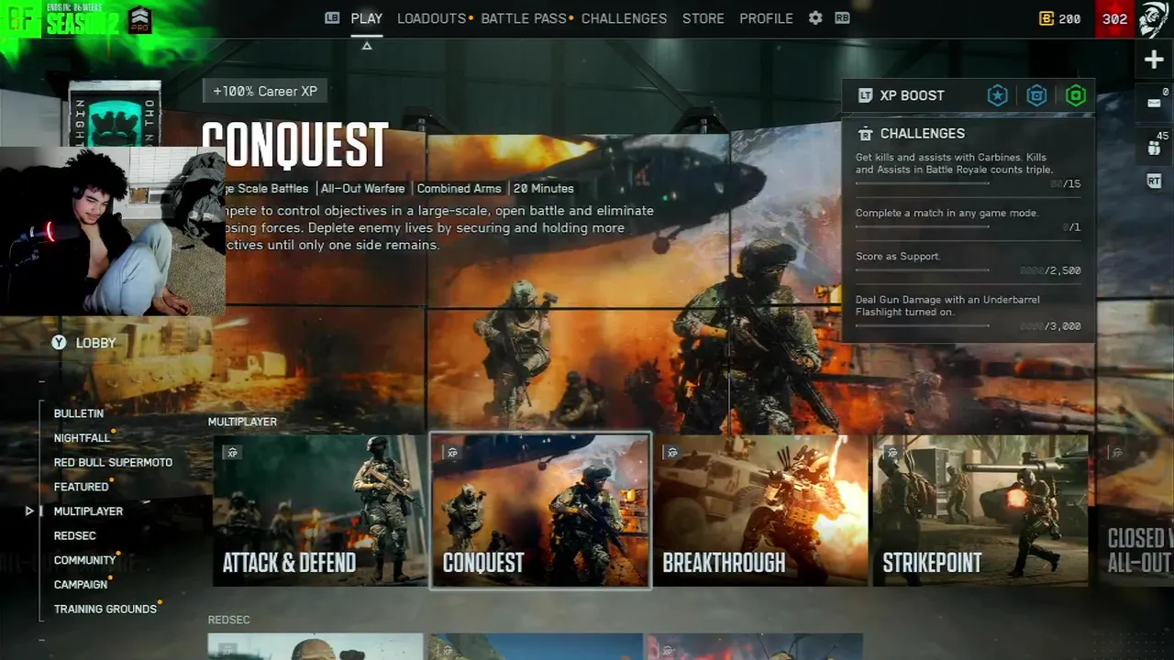
Task: Select MULTIPLAYER in the side list
Action: [88, 511]
